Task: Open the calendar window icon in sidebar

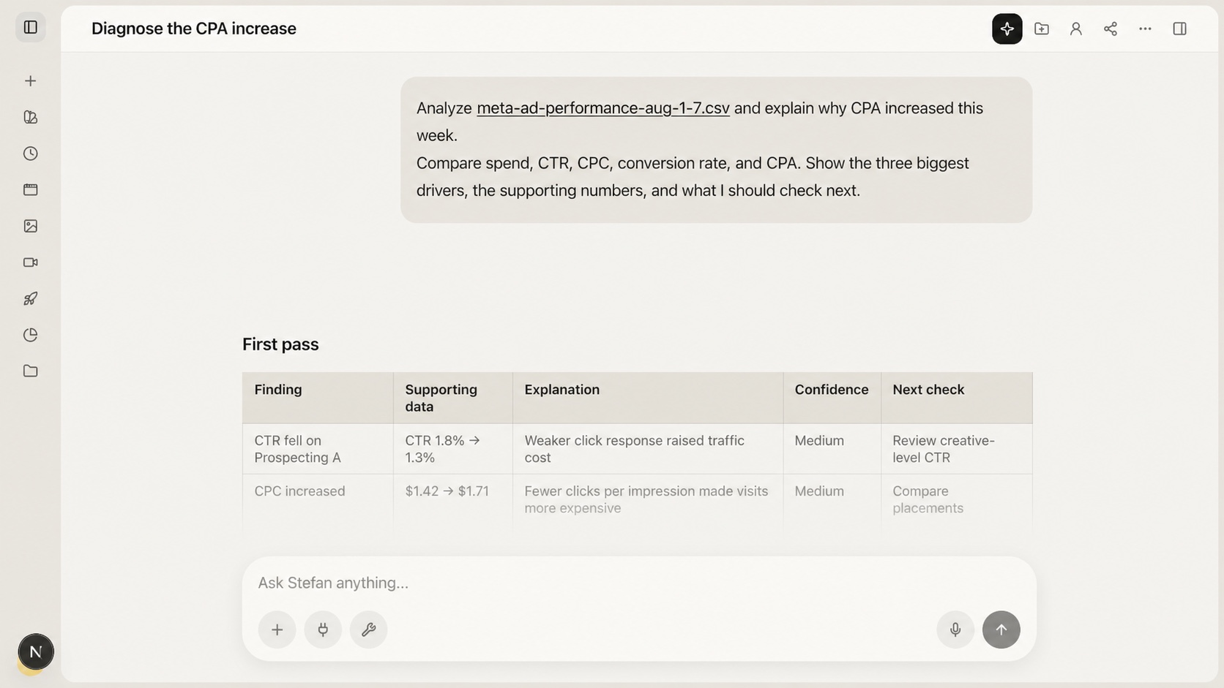Action: click(31, 189)
